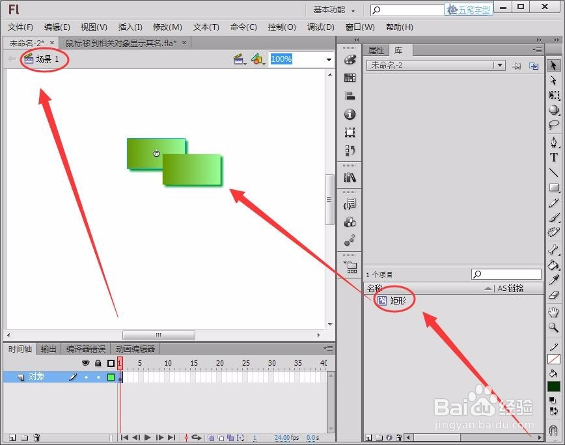Image resolution: width=565 pixels, height=445 pixels.
Task: Select the Zoom magnifier tool
Action: pos(553,327)
